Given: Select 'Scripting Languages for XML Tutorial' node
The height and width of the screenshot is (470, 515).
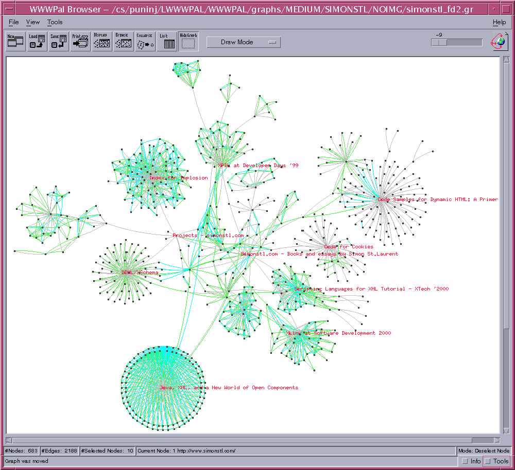Looking at the screenshot, I should coord(371,289).
